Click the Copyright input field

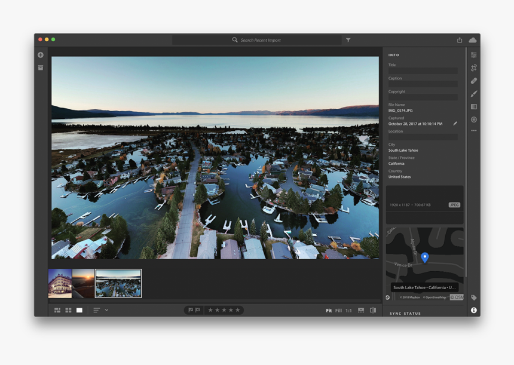[x=423, y=97]
